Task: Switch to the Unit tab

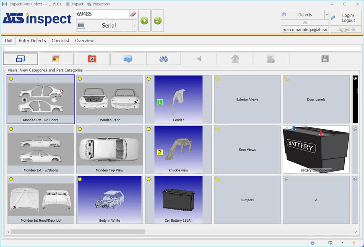Action: (x=9, y=41)
